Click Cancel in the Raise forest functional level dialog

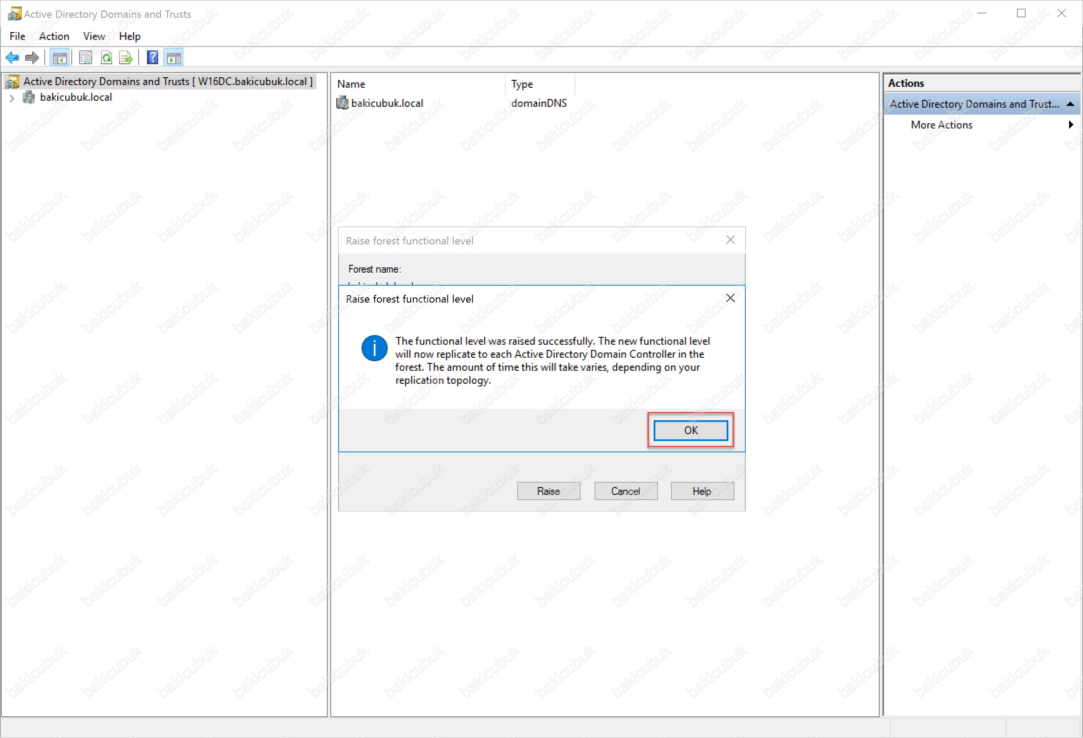[x=626, y=491]
